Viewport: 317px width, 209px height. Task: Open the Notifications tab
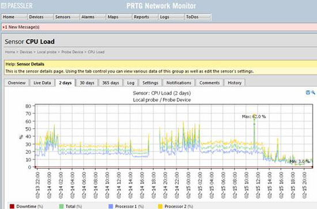[179, 83]
